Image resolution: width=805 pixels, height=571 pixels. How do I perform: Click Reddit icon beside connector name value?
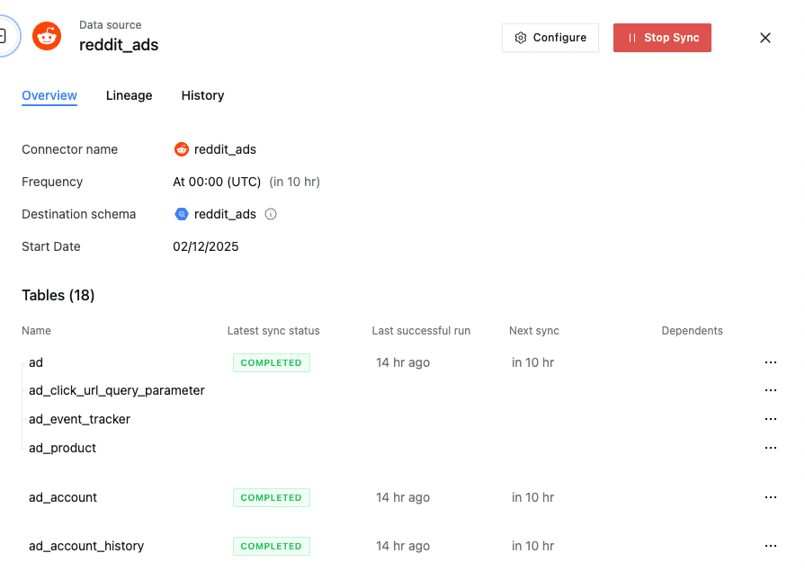pos(182,149)
